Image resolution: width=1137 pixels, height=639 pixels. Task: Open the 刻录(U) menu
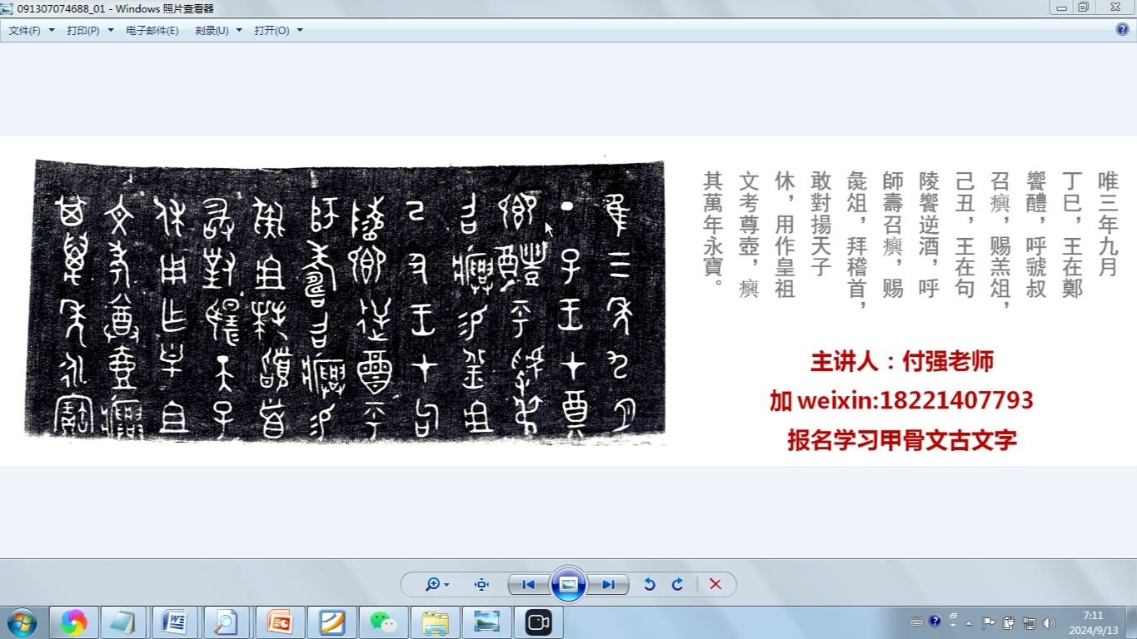(x=212, y=30)
